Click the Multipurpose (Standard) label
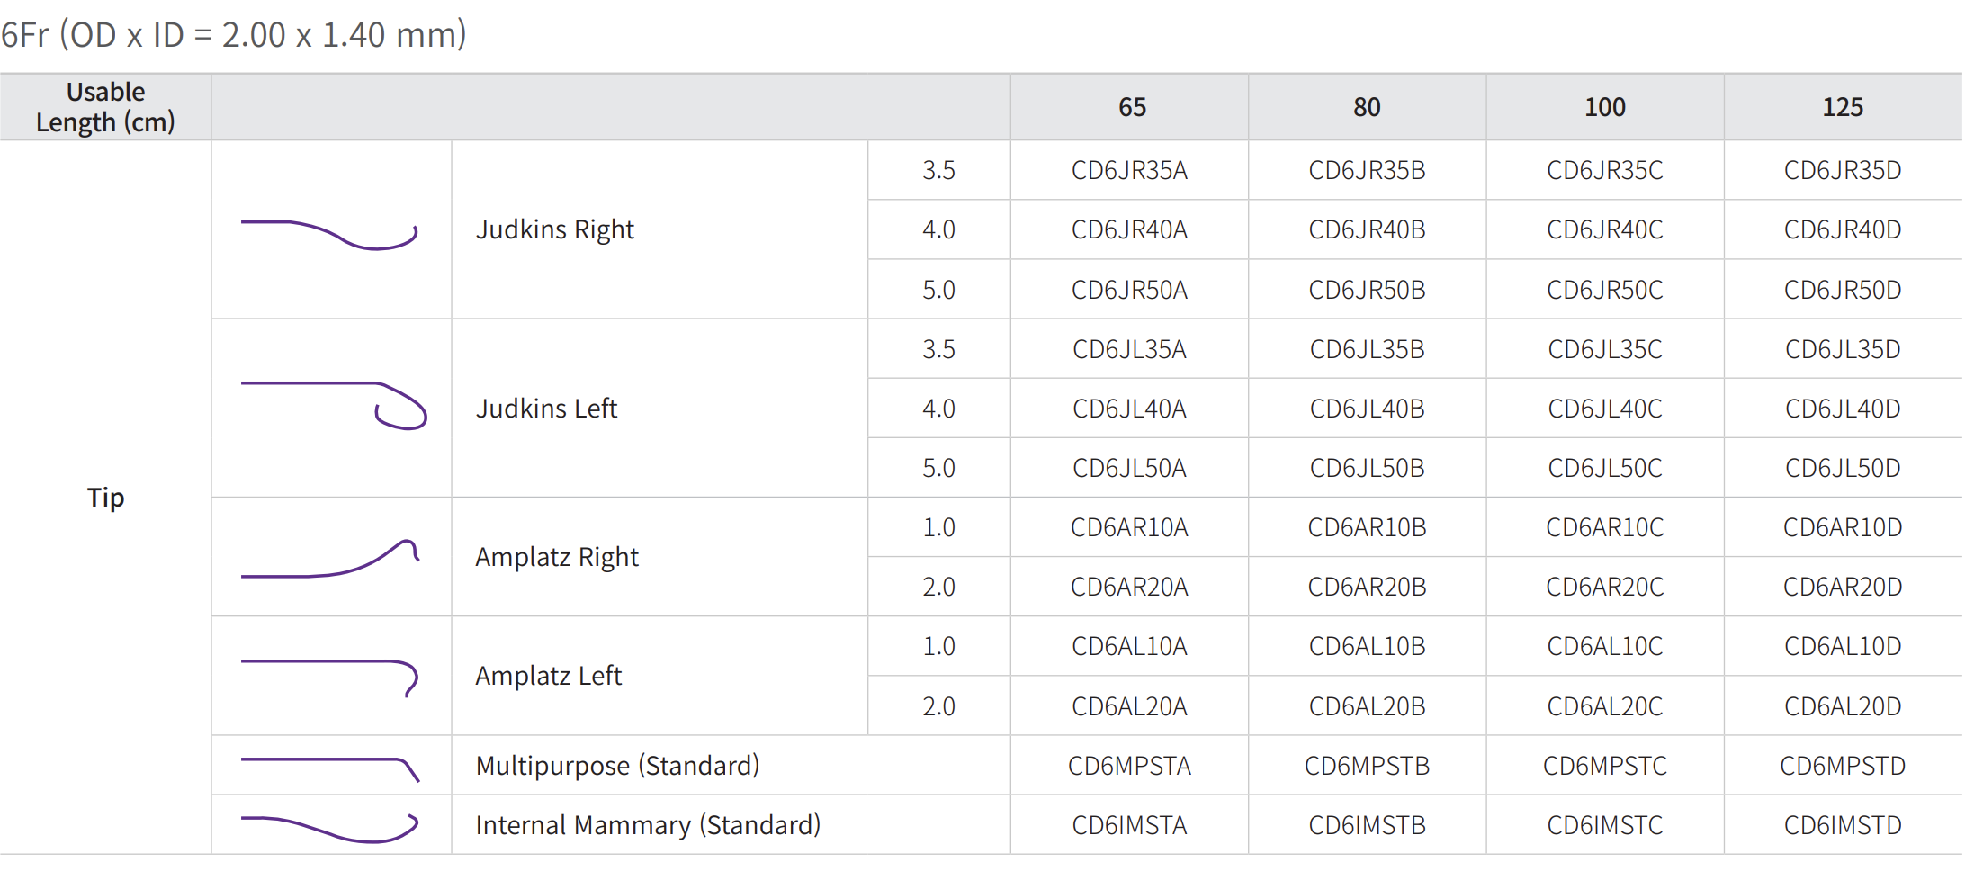Viewport: 1965px width, 880px height. [x=617, y=766]
